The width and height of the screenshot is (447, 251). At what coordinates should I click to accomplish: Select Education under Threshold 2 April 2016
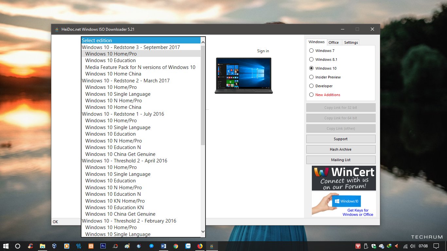click(141, 181)
